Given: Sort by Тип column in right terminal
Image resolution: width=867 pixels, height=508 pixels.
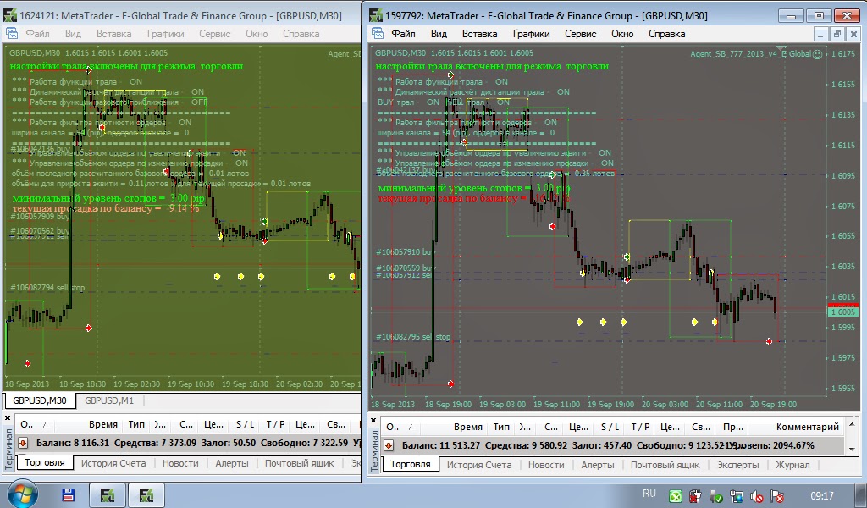Looking at the screenshot, I should pyautogui.click(x=501, y=427).
